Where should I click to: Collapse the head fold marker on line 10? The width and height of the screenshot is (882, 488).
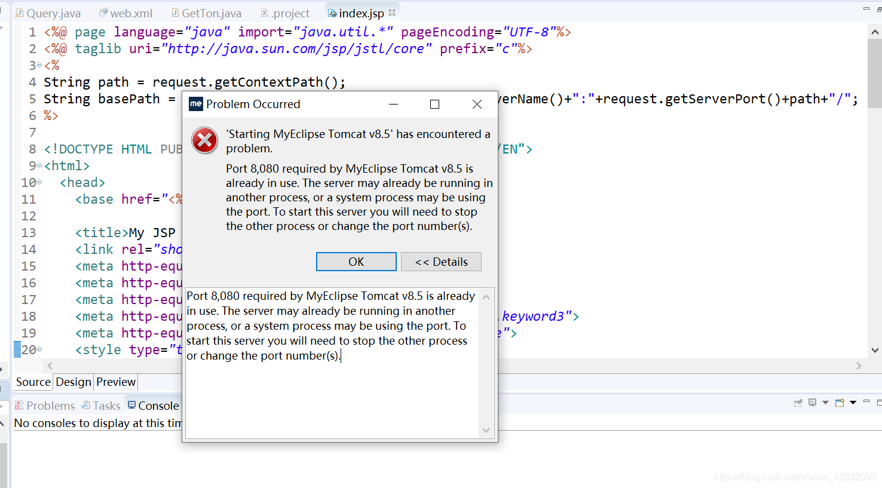39,182
